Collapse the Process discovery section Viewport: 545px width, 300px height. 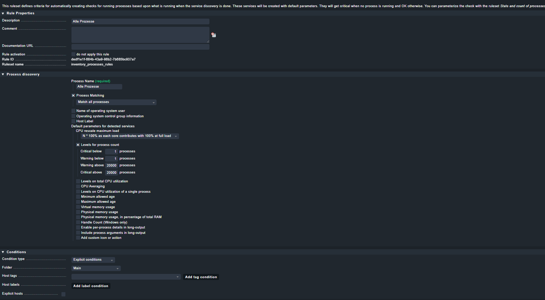pos(3,74)
